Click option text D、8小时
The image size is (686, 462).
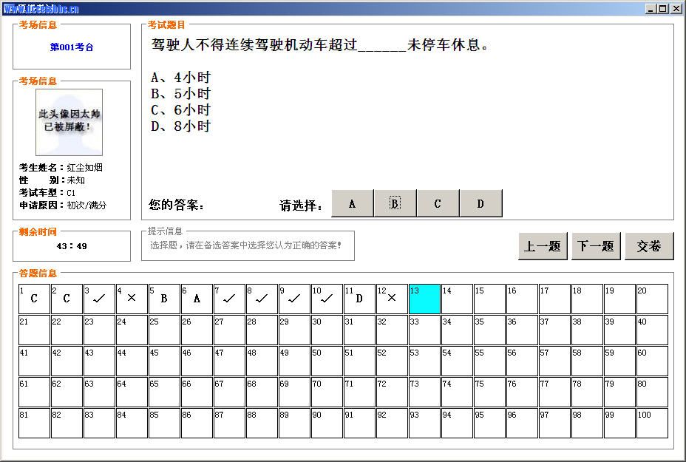pos(180,126)
